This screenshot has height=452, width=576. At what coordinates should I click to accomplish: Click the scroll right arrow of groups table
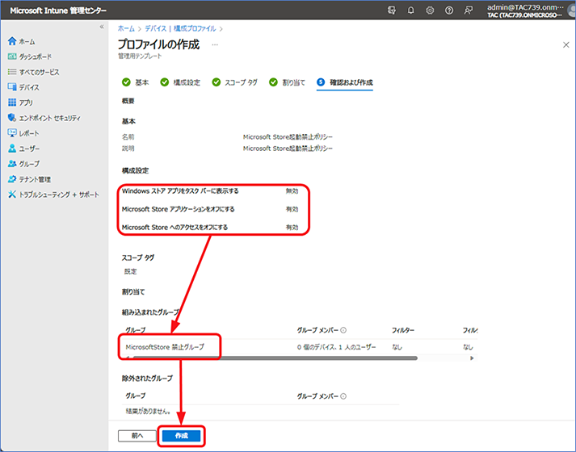[x=472, y=358]
